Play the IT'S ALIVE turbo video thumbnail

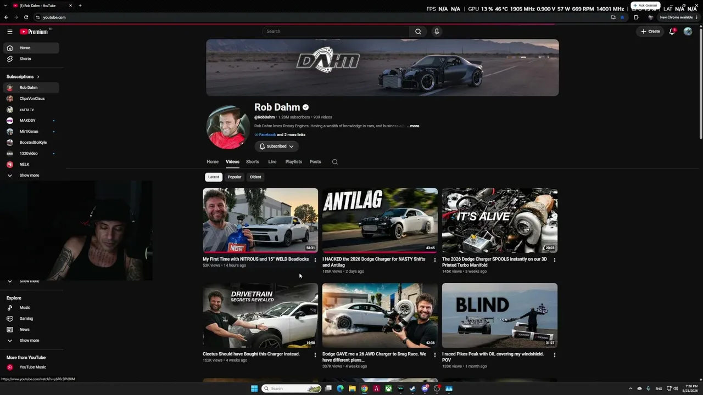[500, 221]
